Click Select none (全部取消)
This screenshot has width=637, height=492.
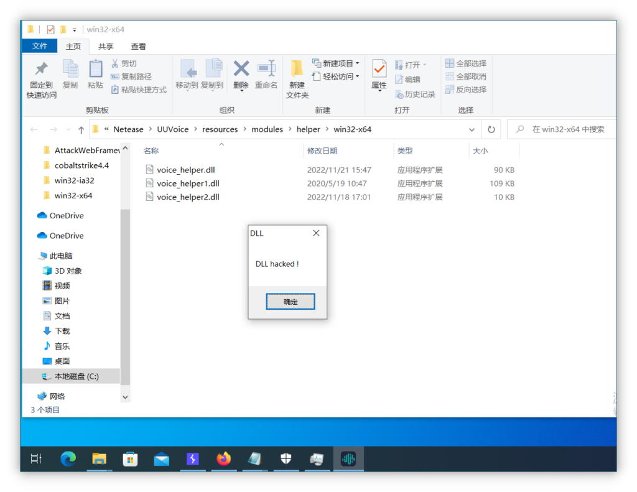pyautogui.click(x=466, y=77)
